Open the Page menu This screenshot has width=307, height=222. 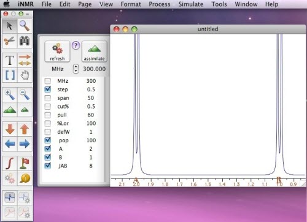pyautogui.click(x=85, y=4)
